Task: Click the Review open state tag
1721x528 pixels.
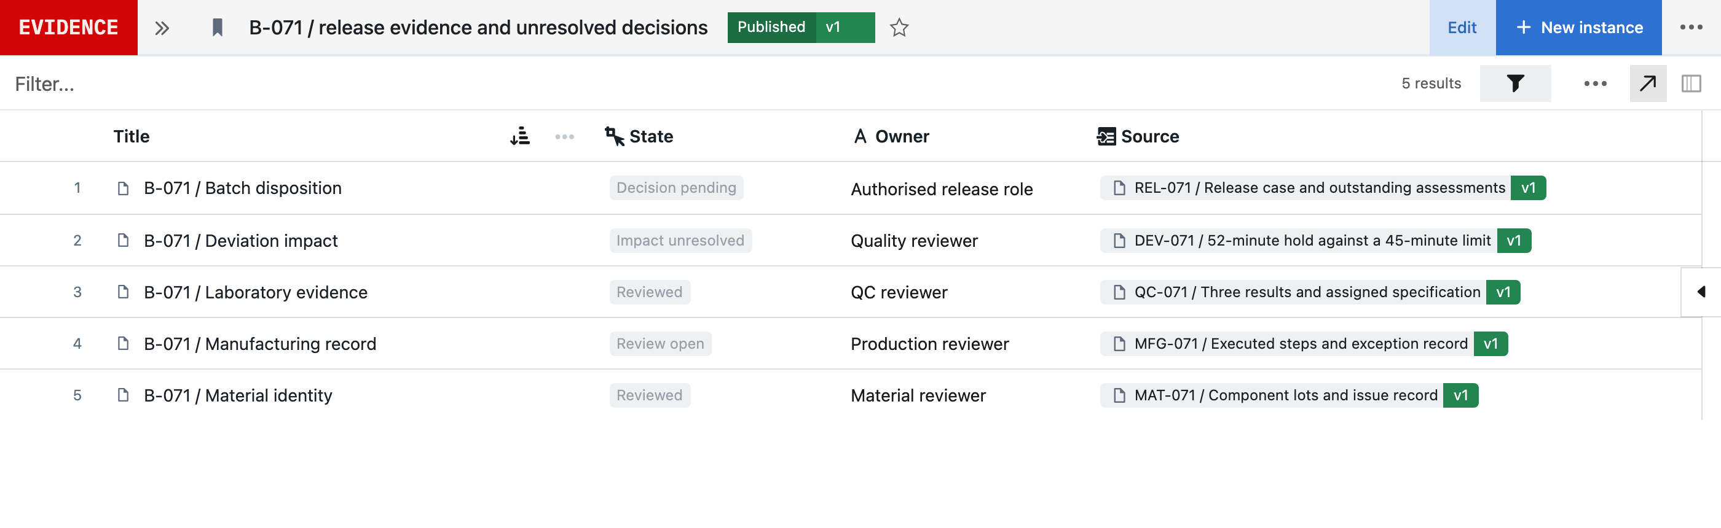Action: click(660, 344)
